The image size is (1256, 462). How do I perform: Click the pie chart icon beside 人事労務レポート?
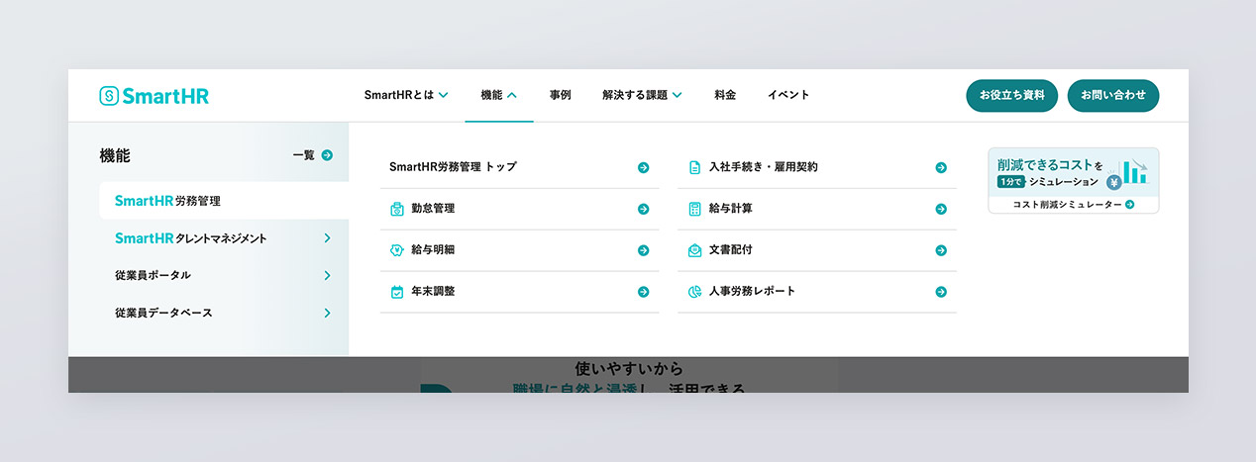(x=694, y=292)
